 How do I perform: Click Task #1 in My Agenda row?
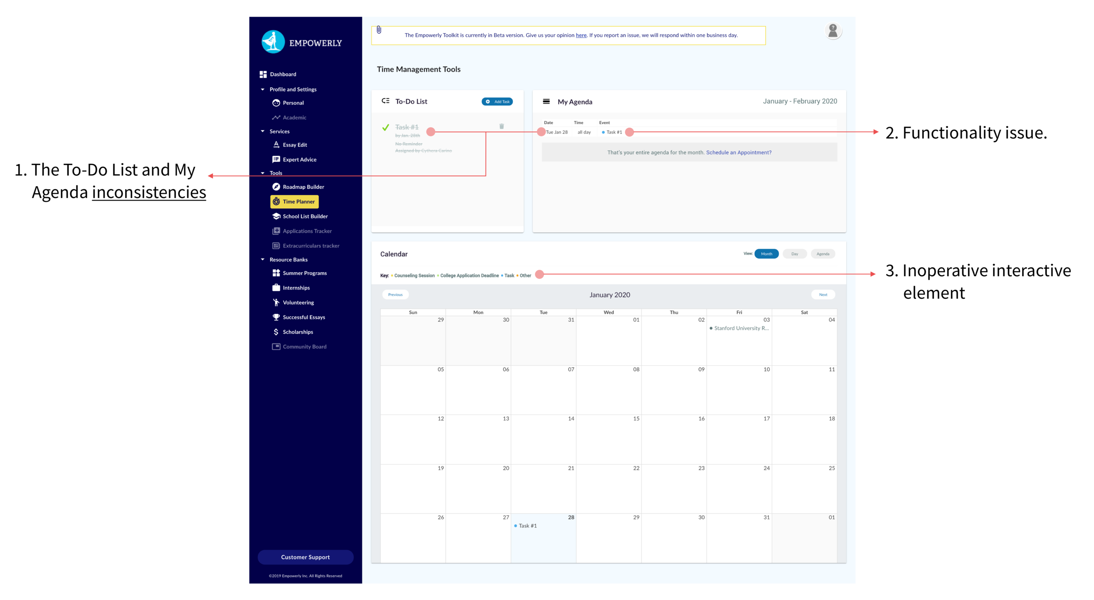point(614,132)
